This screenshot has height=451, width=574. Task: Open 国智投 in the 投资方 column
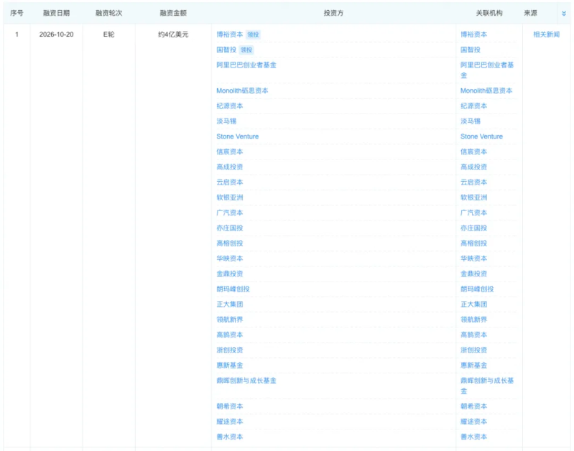click(226, 50)
